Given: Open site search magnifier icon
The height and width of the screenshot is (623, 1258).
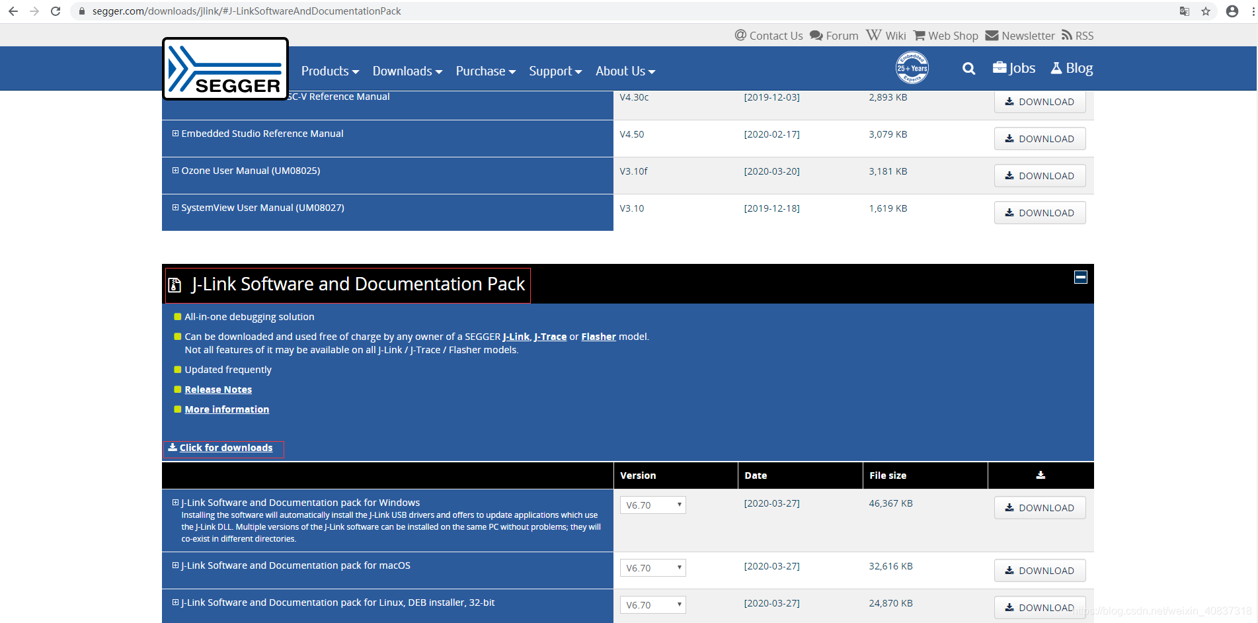Looking at the screenshot, I should point(969,68).
